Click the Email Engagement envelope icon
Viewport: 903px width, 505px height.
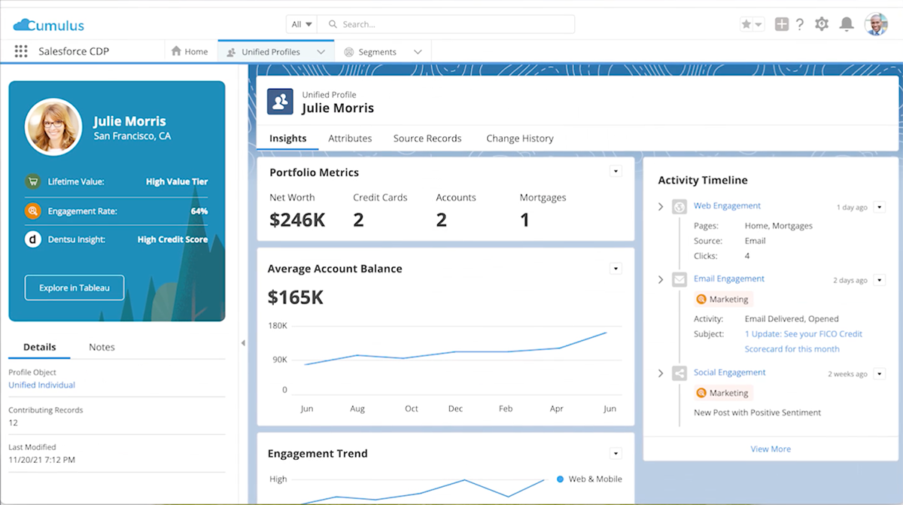coord(680,279)
